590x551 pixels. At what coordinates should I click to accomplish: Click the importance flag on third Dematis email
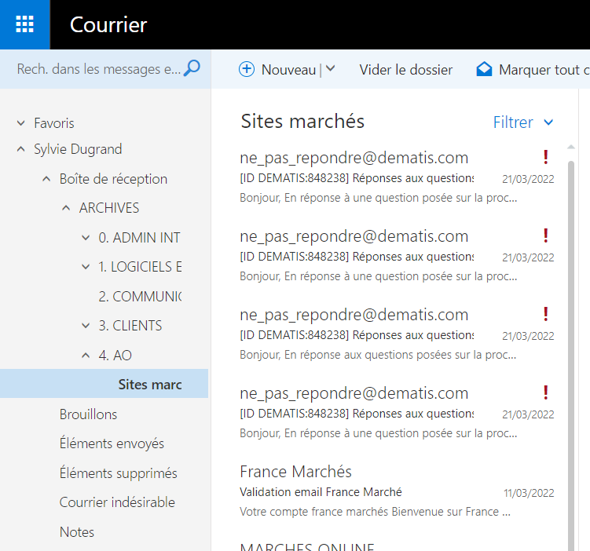[x=546, y=314]
